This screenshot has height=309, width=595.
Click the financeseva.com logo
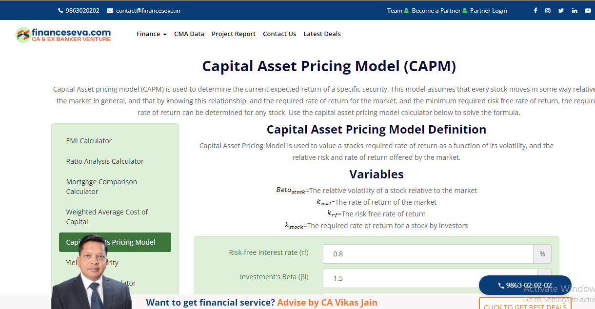click(63, 35)
